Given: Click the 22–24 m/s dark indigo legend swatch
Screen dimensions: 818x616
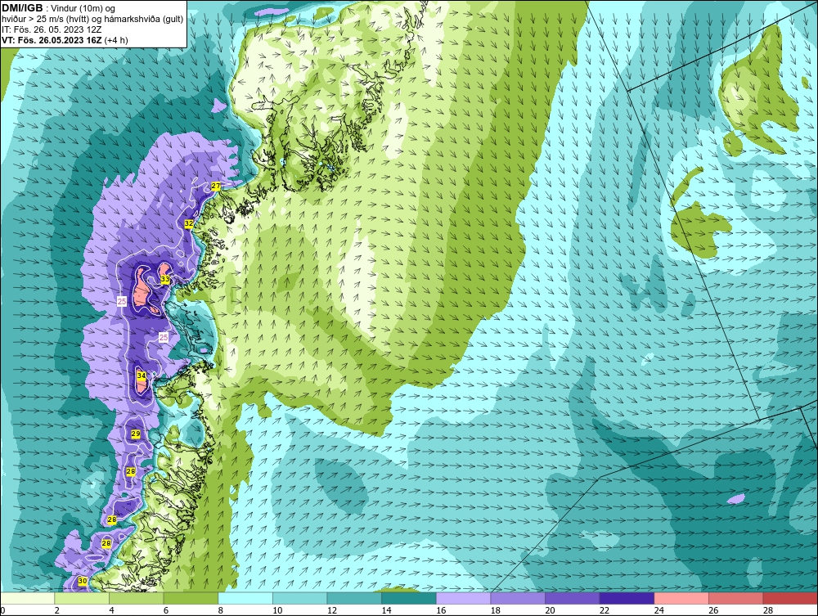Looking at the screenshot, I should [627, 598].
